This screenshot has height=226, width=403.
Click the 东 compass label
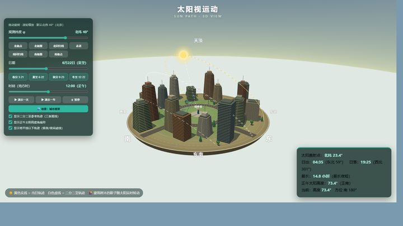point(269,139)
